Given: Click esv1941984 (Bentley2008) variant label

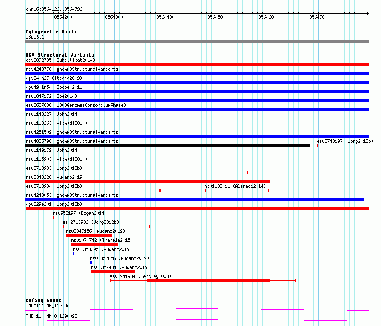Looking at the screenshot, I should click(x=140, y=276).
